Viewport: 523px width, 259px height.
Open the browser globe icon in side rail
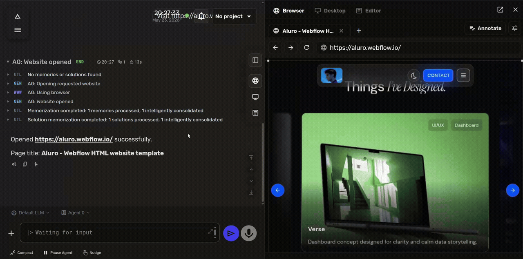click(255, 81)
